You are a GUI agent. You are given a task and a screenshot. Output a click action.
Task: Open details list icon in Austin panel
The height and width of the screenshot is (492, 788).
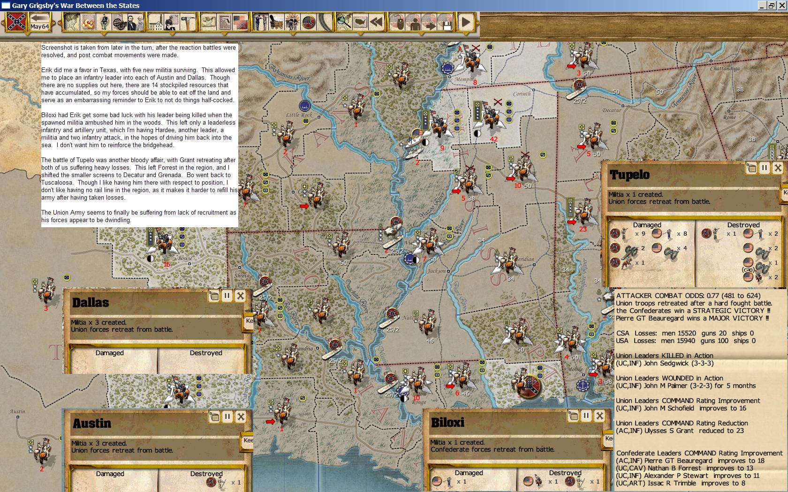[x=214, y=417]
